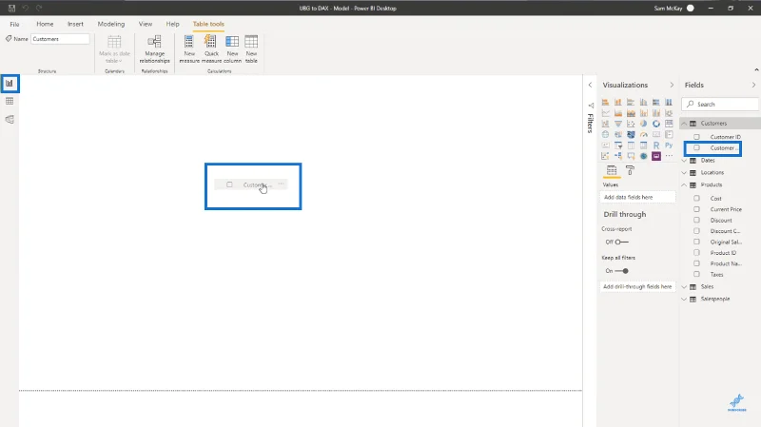Click the Waterfall chart visual
This screenshot has width=761, height=427.
pyautogui.click(x=605, y=124)
